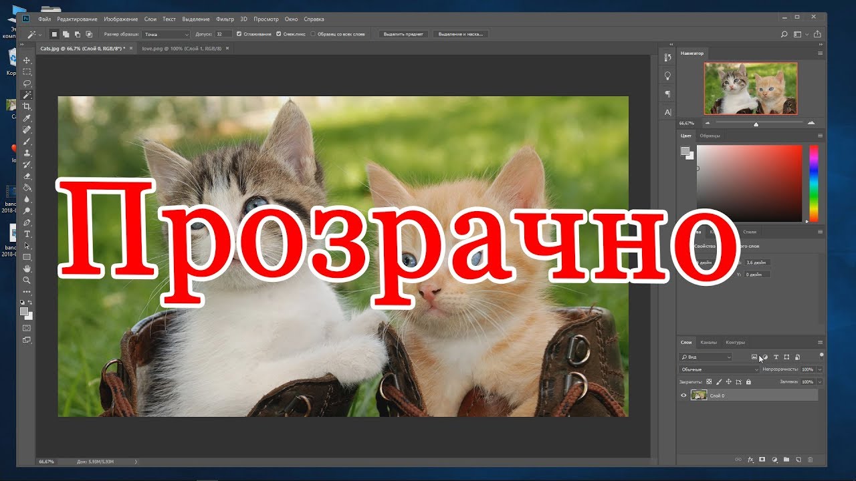Click the trash icon to delete layer
Viewport: 856px width, 481px height.
click(810, 460)
